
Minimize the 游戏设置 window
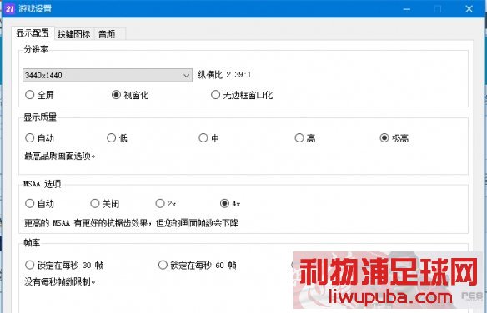point(407,9)
